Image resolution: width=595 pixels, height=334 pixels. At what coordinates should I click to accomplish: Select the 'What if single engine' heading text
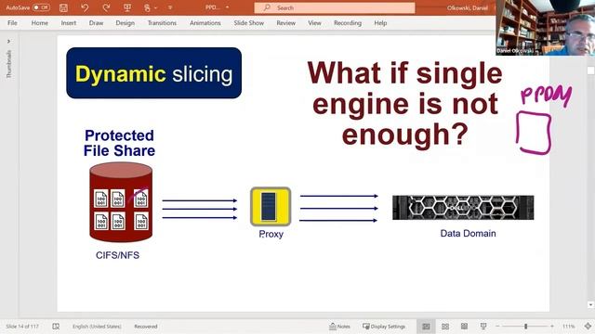click(x=404, y=103)
